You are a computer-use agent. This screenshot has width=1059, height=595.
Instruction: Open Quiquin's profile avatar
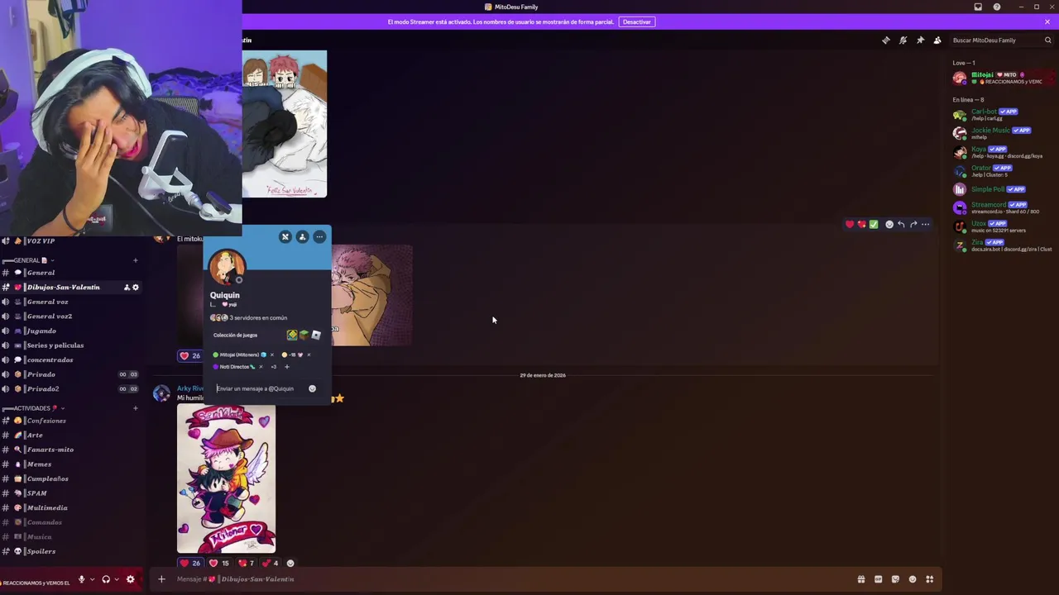click(227, 266)
